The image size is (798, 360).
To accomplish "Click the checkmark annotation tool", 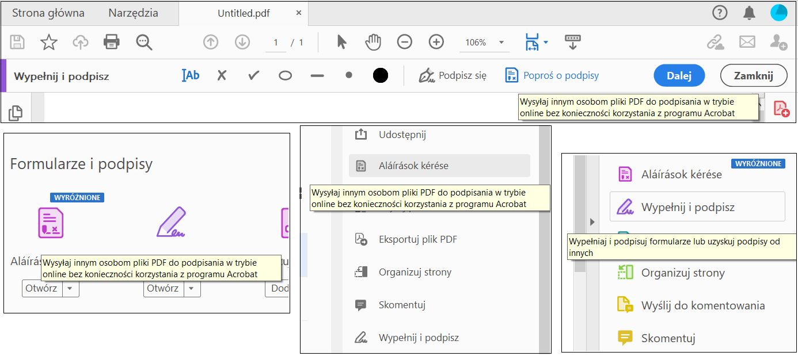I will [253, 75].
